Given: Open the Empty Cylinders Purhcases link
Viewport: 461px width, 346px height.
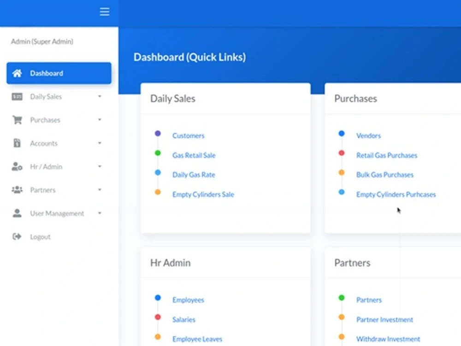Looking at the screenshot, I should click(396, 194).
